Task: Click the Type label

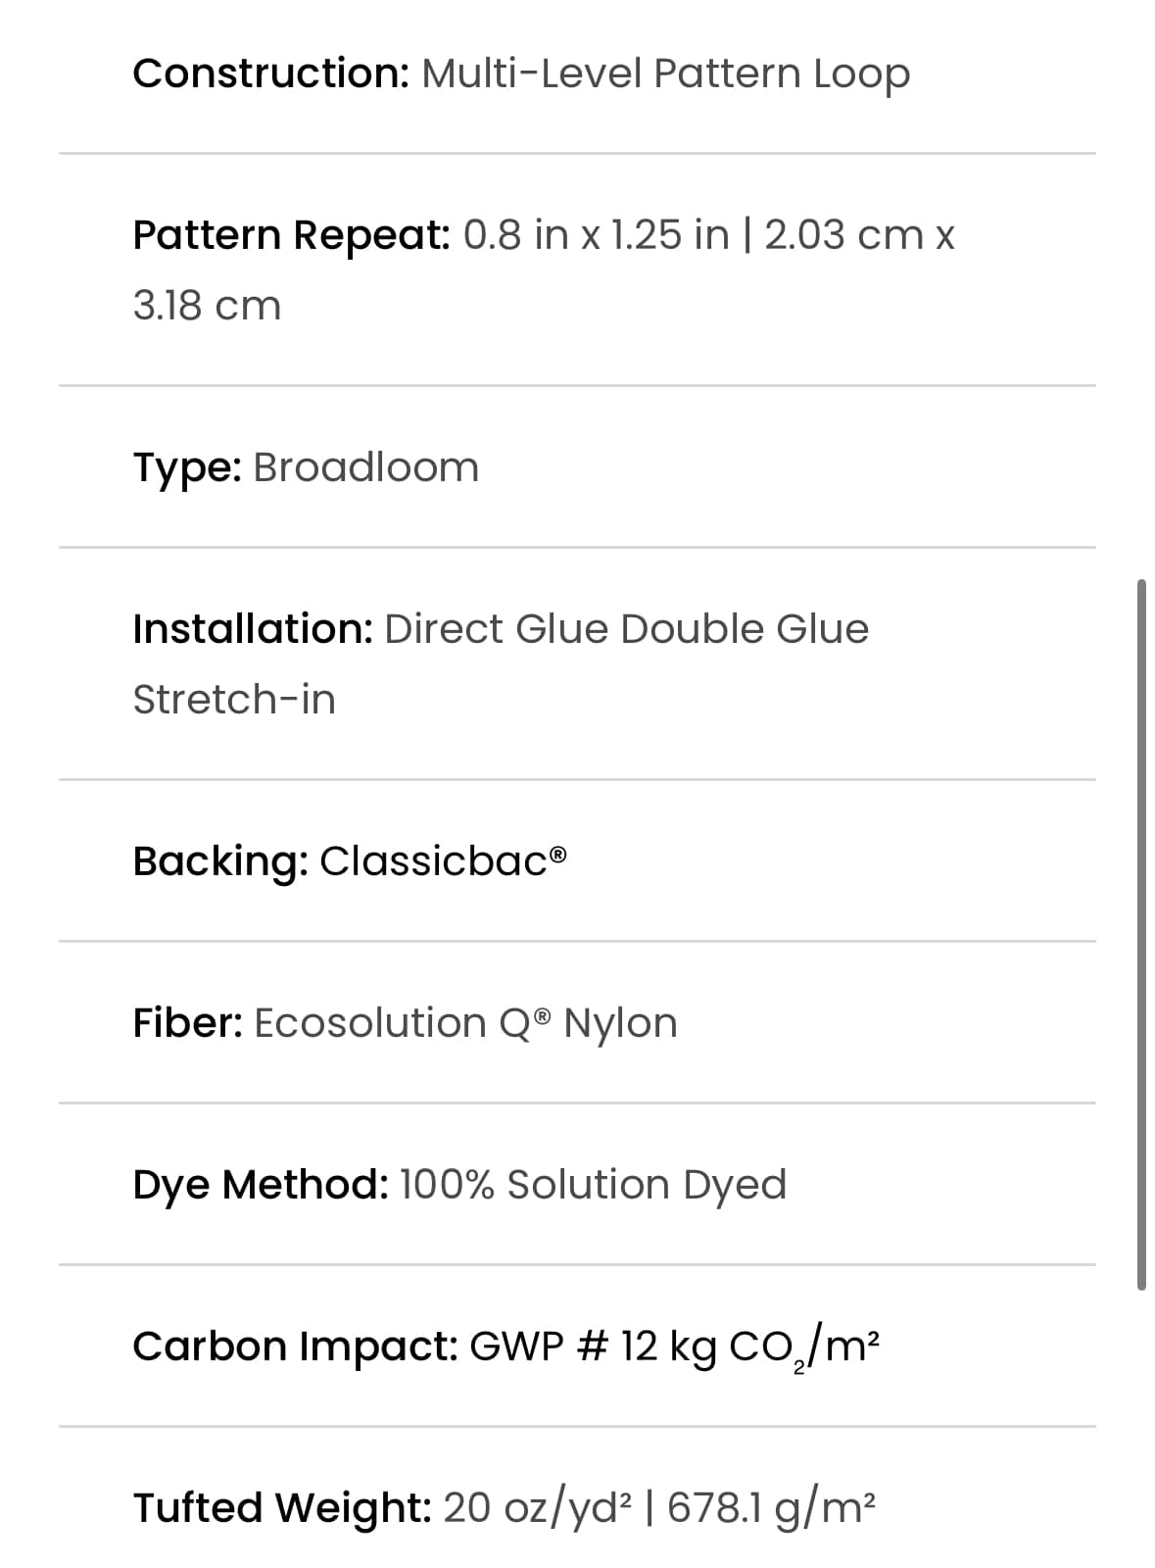Action: [187, 468]
